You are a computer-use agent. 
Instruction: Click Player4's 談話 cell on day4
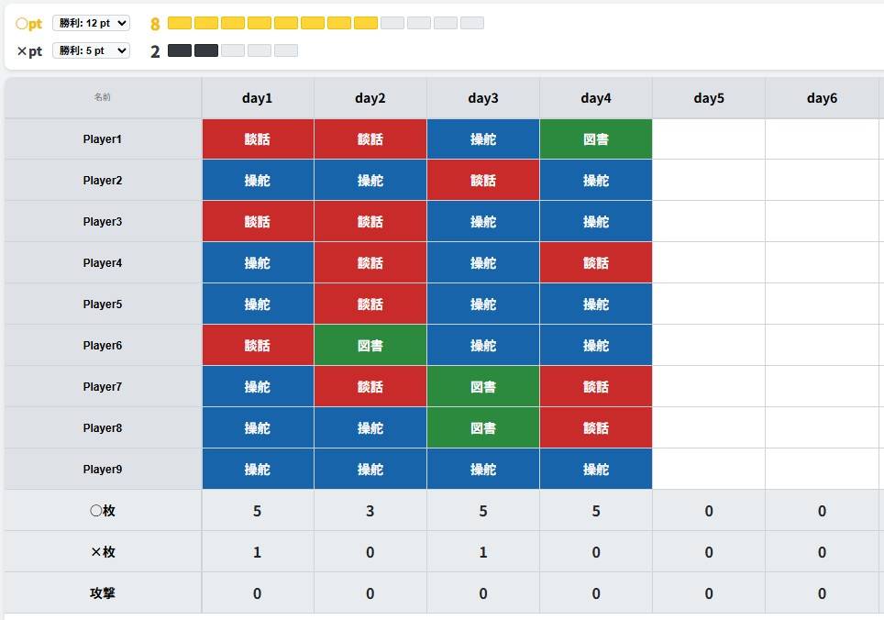(596, 263)
